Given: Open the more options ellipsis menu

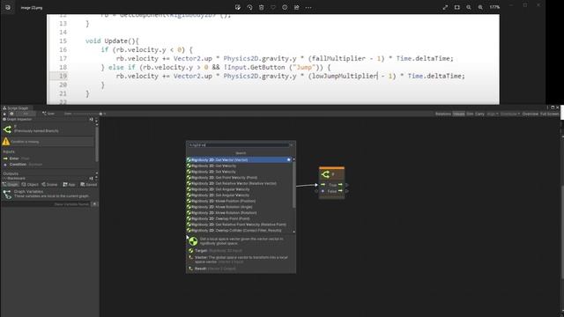Looking at the screenshot, I should 308,7.
